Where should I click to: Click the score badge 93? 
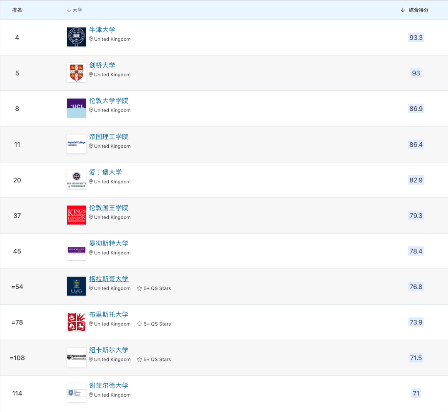tap(416, 73)
